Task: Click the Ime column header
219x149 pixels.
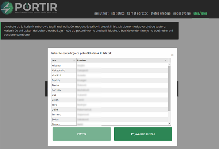Action: tap(62, 61)
